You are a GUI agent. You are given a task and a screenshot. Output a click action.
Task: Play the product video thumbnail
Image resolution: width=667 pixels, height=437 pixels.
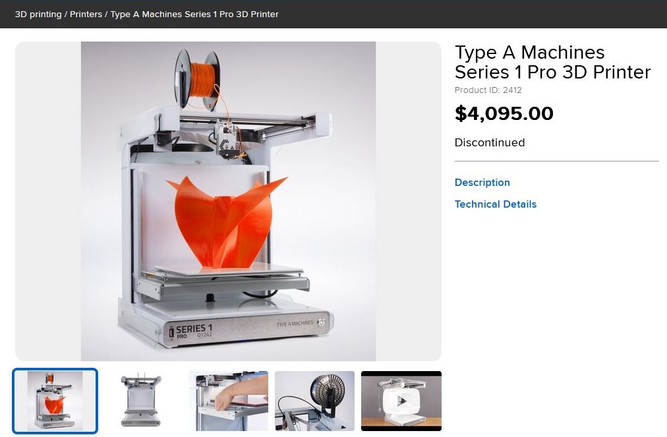tap(401, 401)
